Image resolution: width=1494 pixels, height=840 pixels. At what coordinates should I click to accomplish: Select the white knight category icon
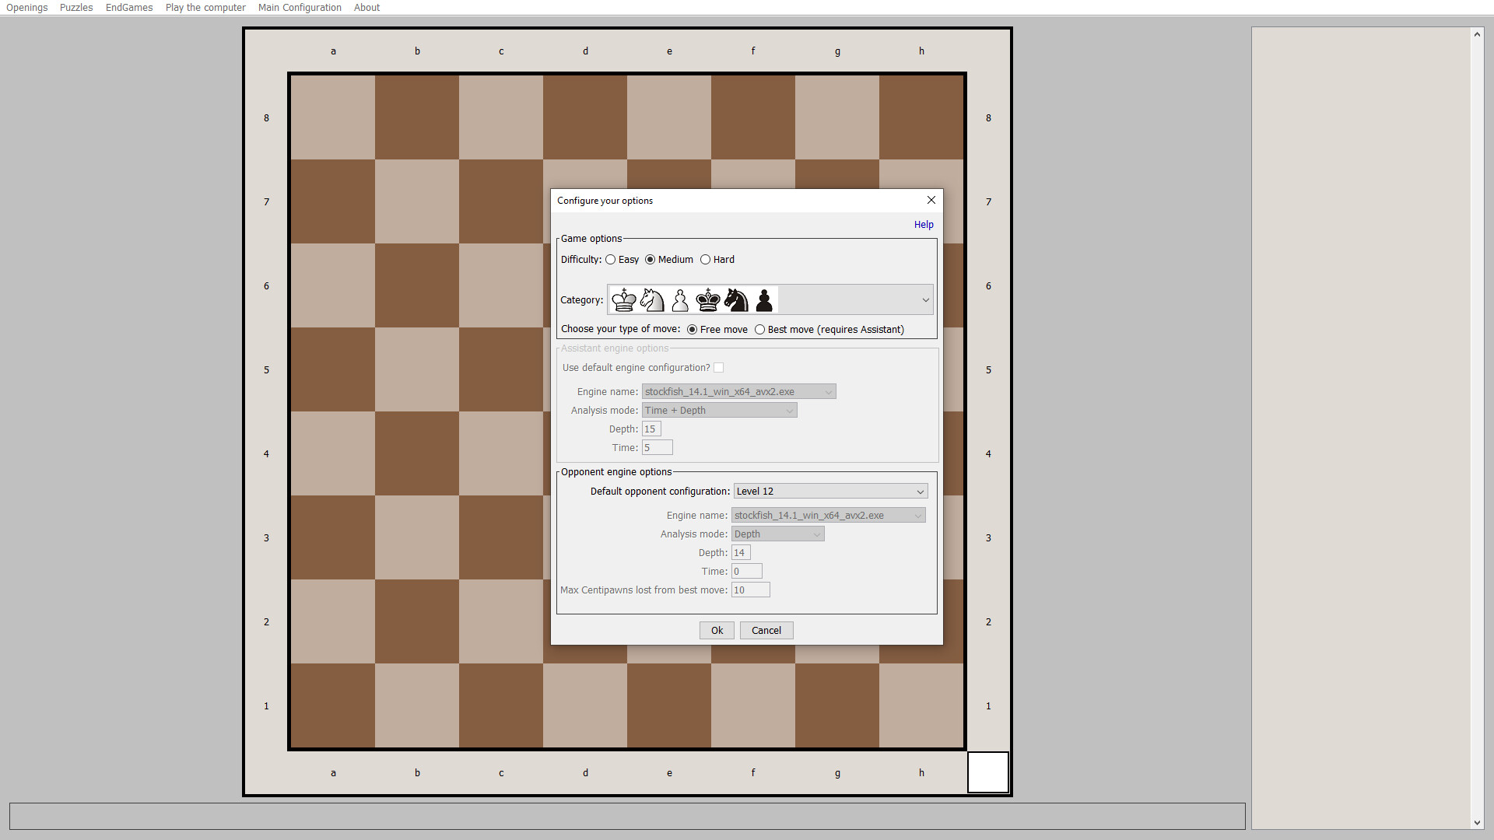(652, 299)
